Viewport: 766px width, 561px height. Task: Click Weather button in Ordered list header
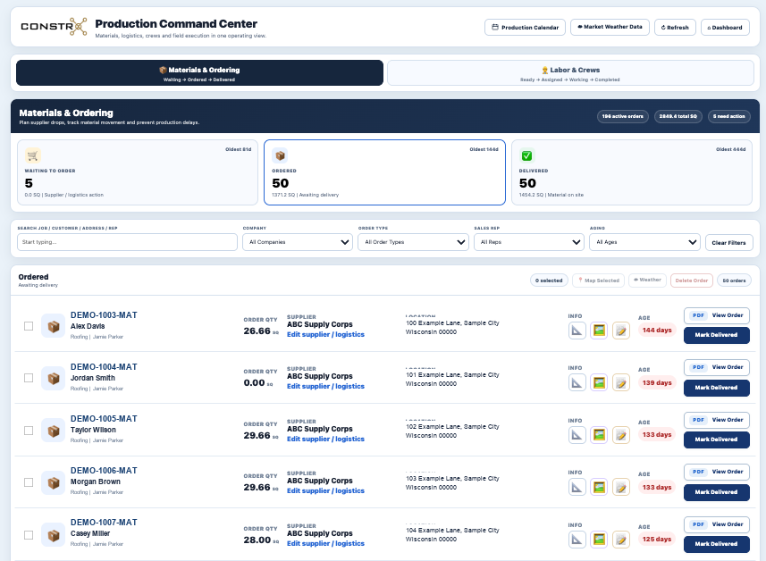(647, 280)
